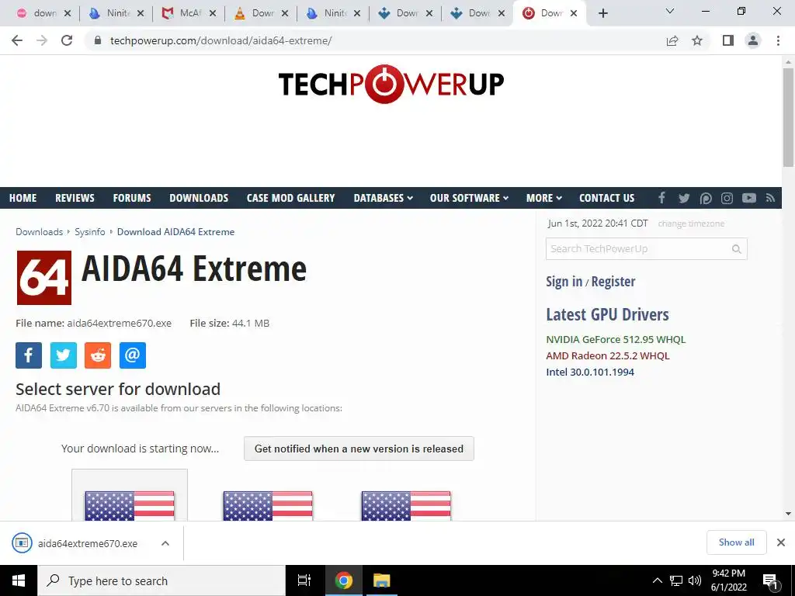
Task: Go back to the previous page
Action: click(17, 40)
